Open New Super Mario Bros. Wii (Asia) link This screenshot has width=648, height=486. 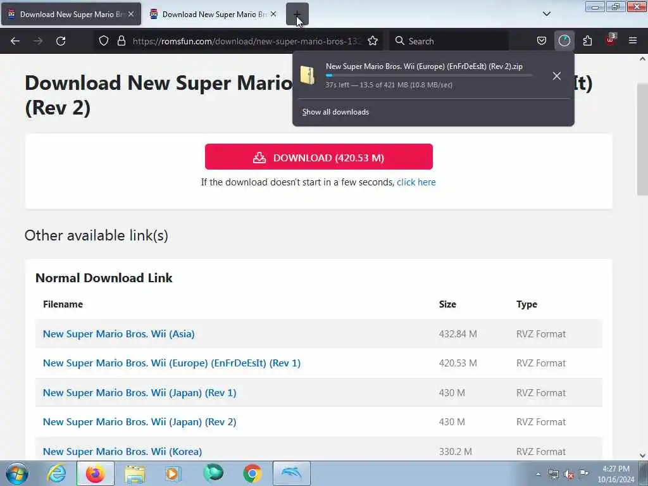118,334
